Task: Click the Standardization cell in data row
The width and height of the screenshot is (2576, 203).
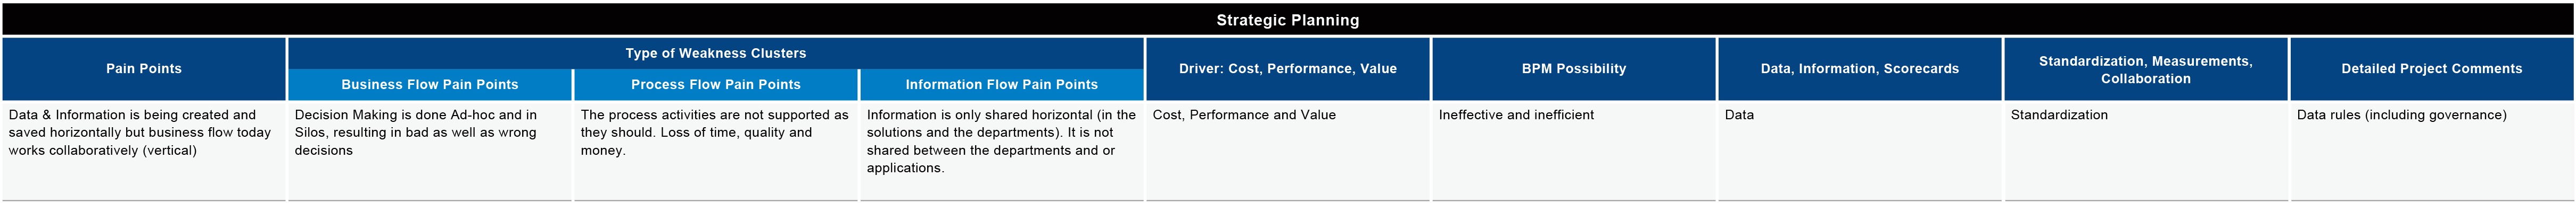Action: (x=2146, y=150)
